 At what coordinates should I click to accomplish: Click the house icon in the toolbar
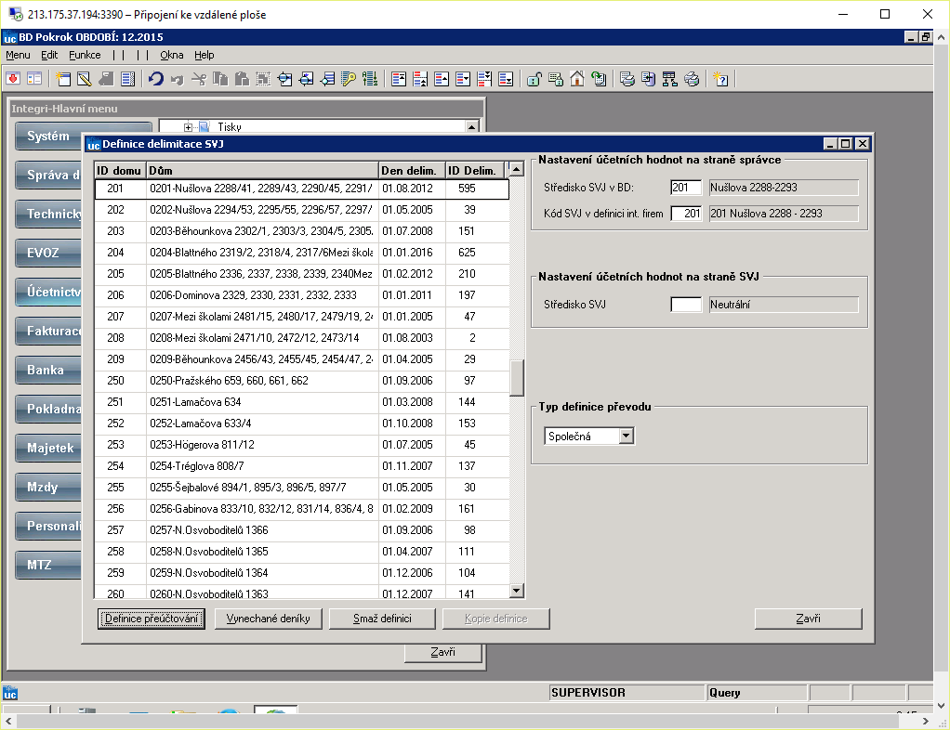point(576,79)
